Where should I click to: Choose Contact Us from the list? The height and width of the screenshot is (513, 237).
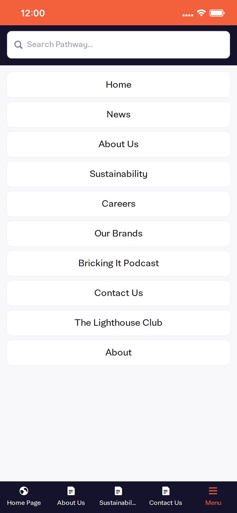tap(118, 293)
